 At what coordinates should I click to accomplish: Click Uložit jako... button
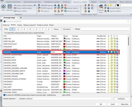[x=122, y=99]
